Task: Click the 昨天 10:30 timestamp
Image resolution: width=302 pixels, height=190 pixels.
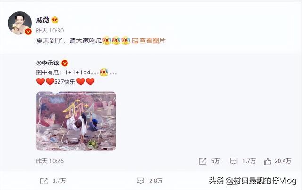Action: [50, 31]
